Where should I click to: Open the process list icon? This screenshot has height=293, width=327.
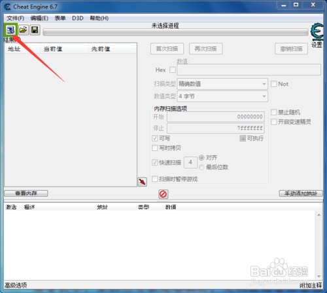pos(10,29)
